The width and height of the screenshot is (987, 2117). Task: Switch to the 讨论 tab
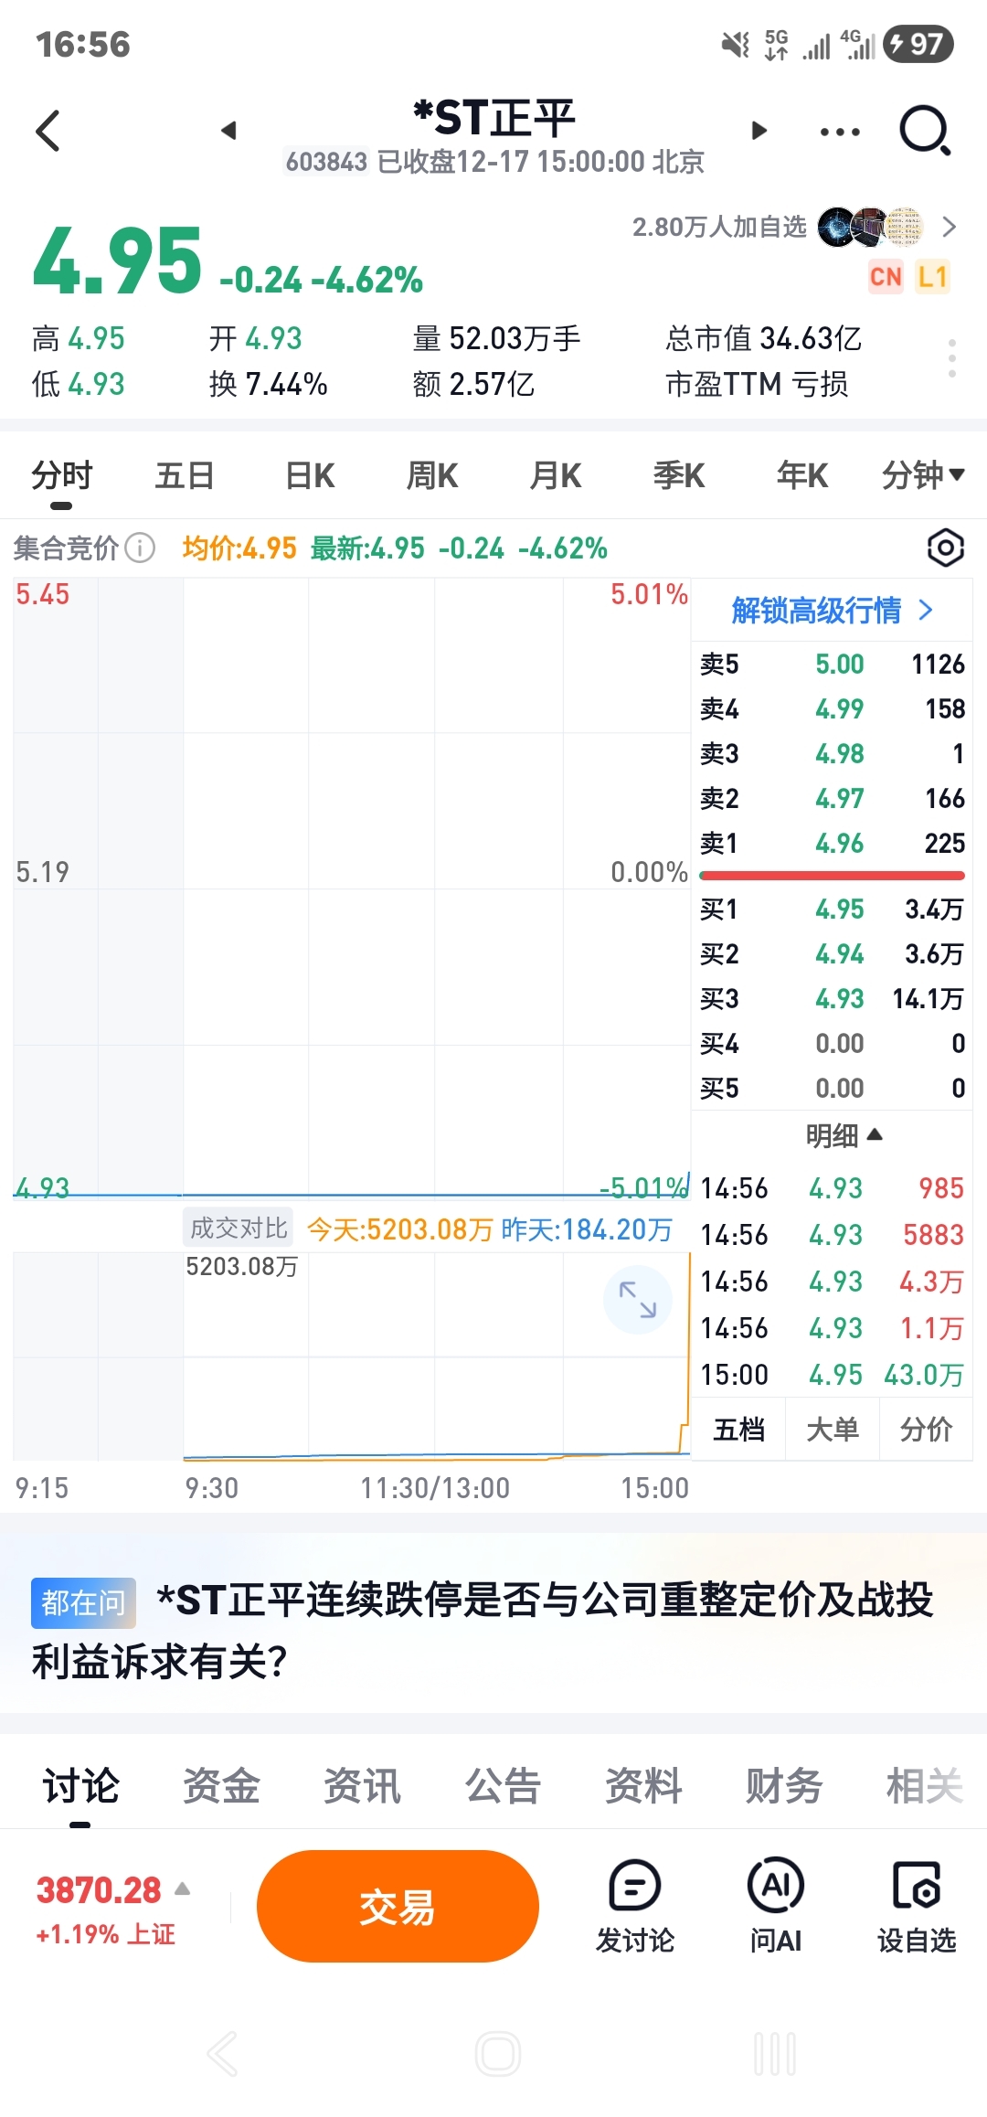point(80,1786)
